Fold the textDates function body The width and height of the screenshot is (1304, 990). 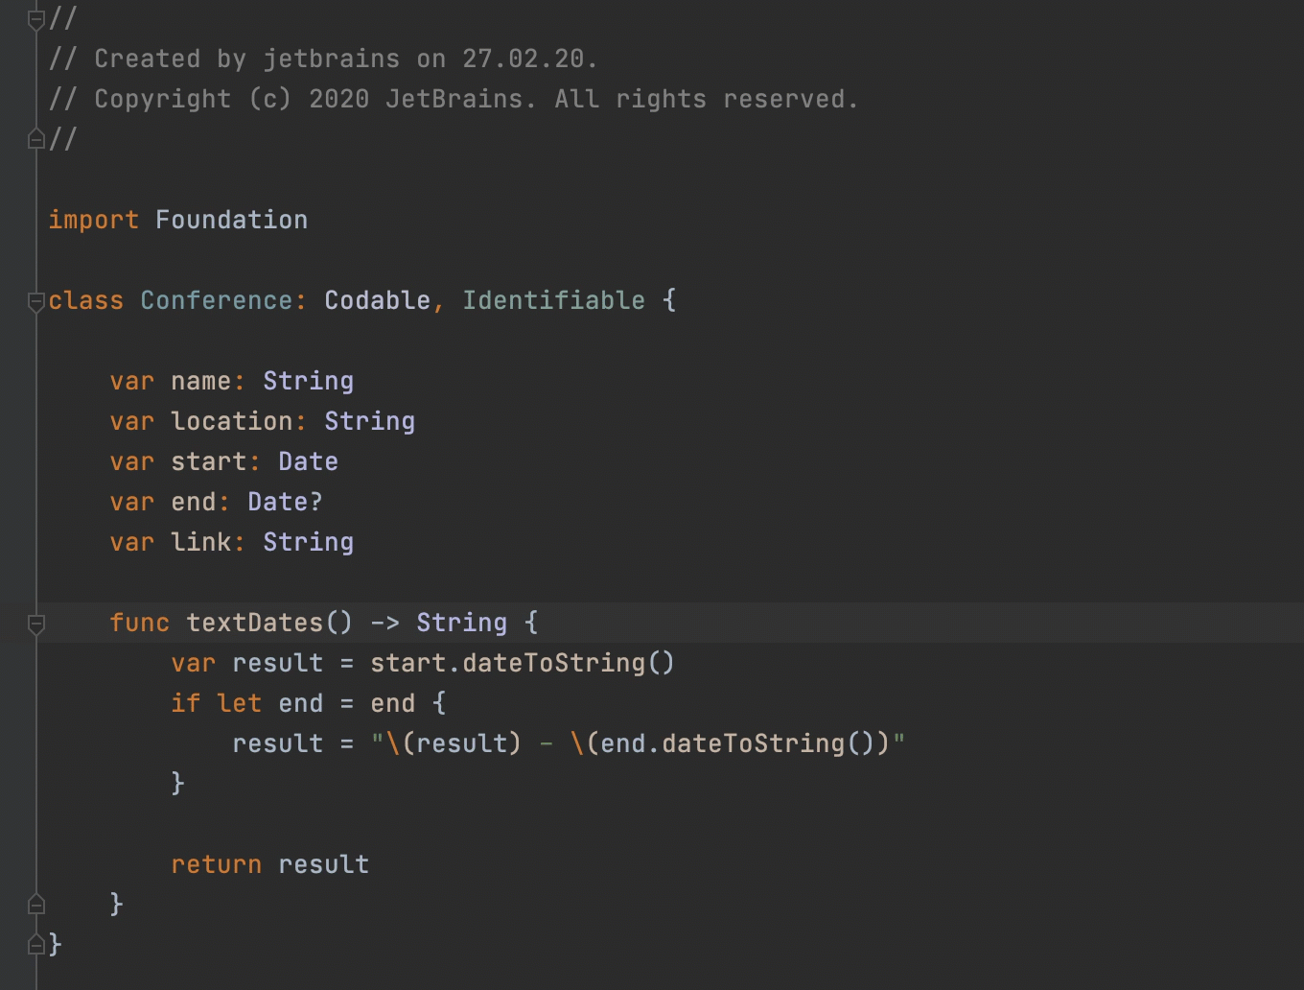36,624
